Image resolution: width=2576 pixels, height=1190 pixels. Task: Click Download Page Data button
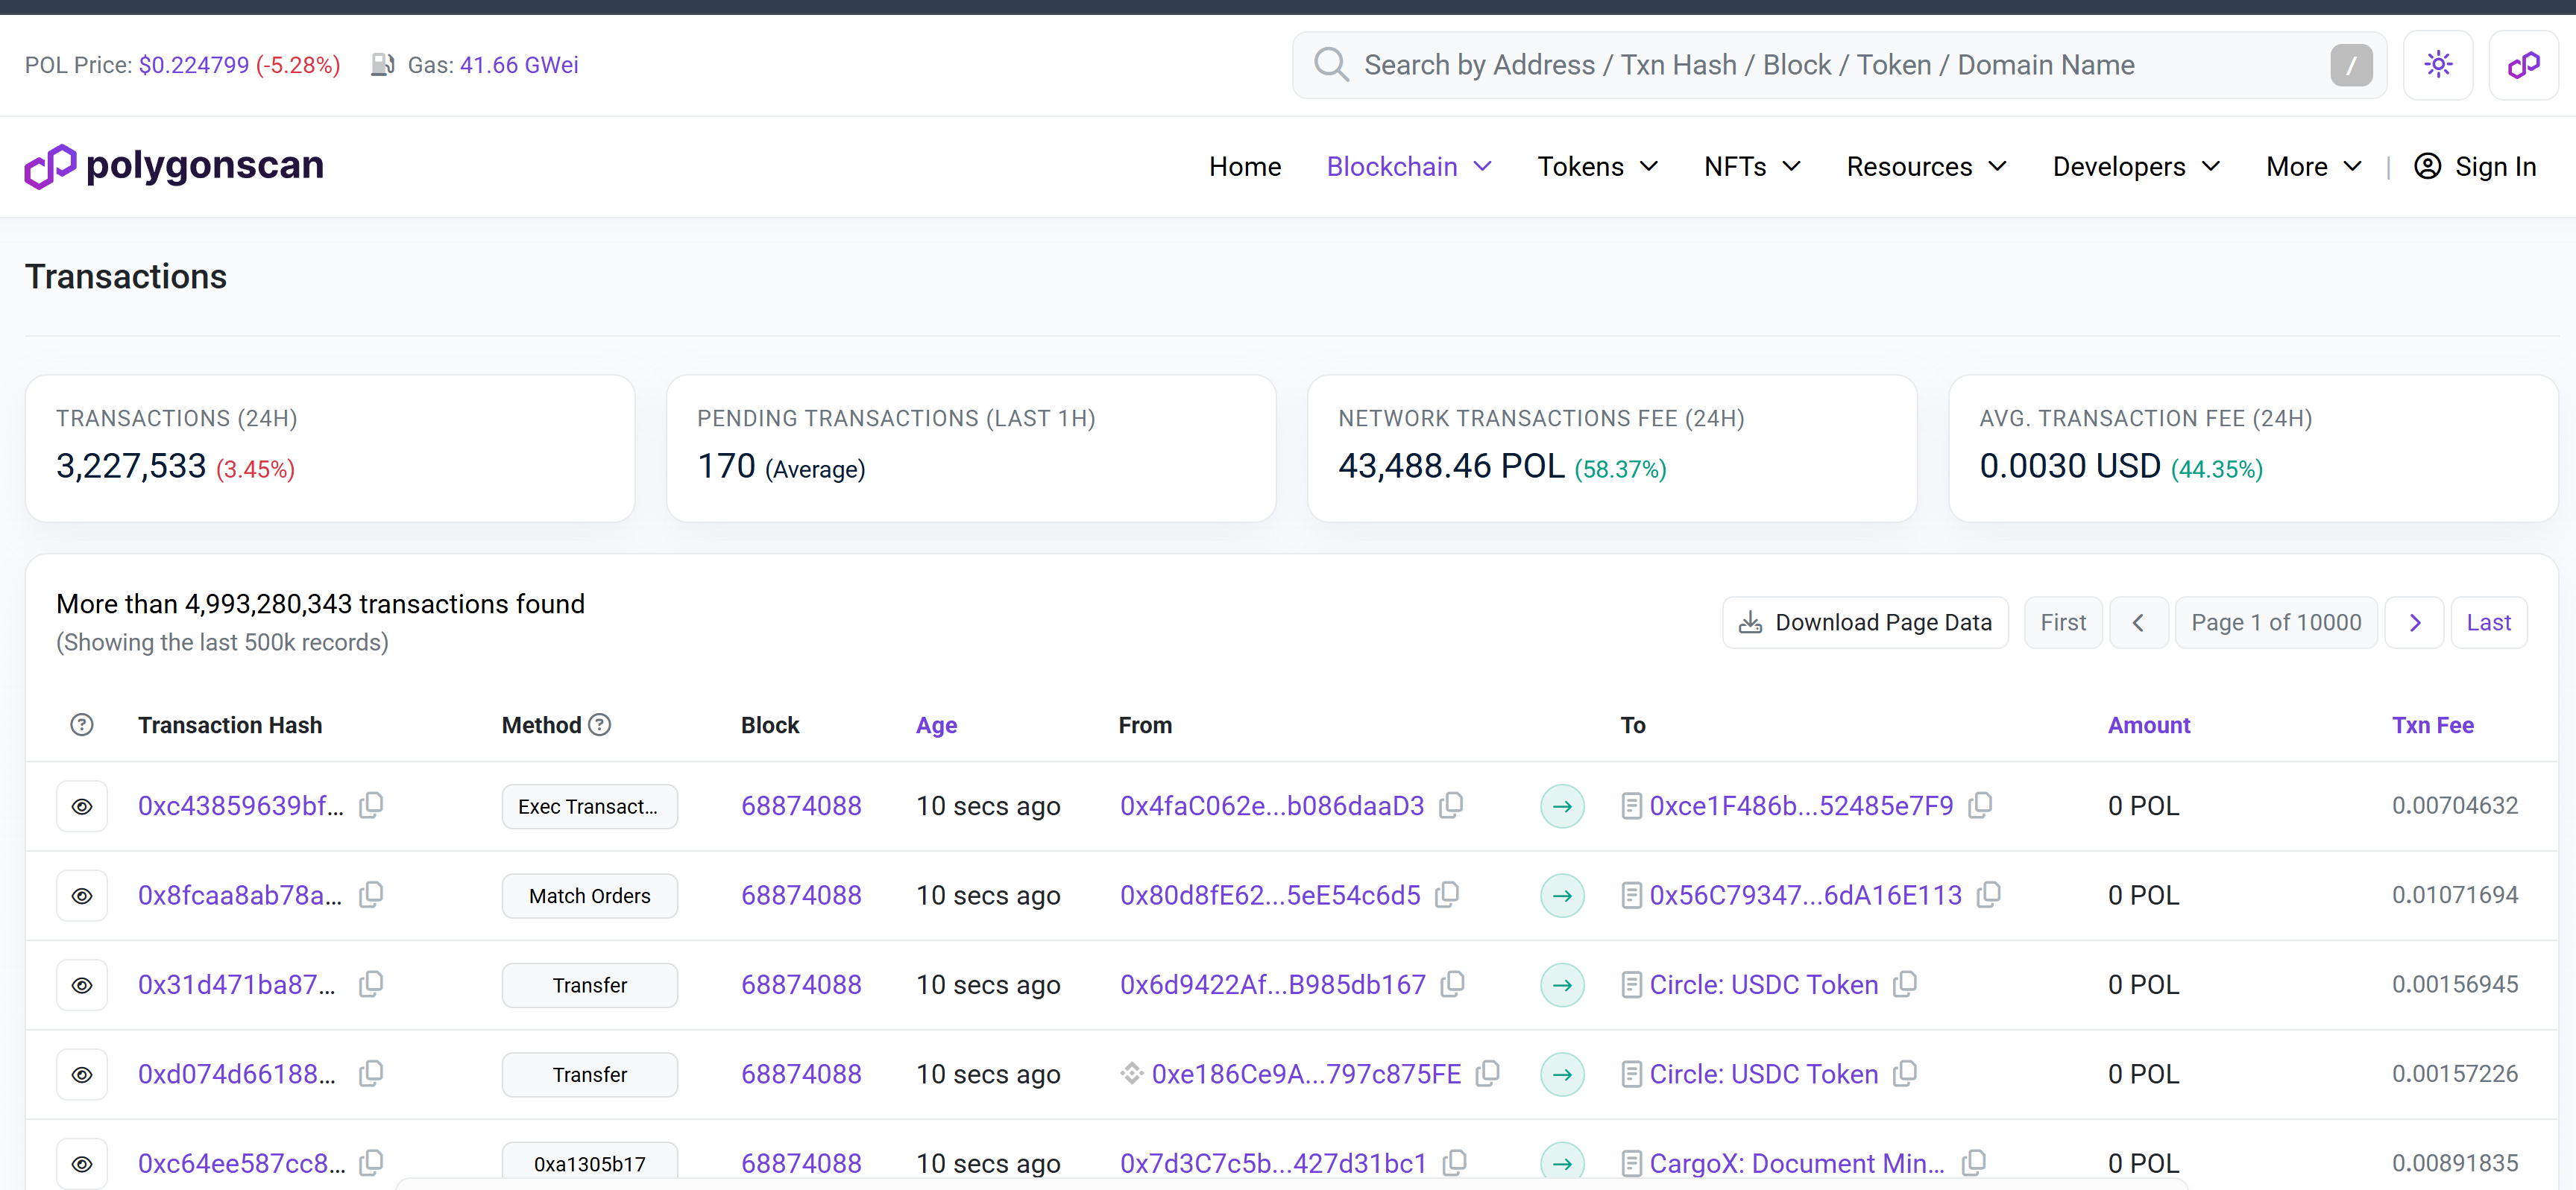[1864, 621]
